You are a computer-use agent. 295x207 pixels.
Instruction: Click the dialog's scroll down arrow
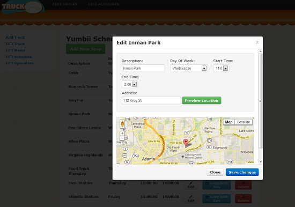click(x=261, y=162)
